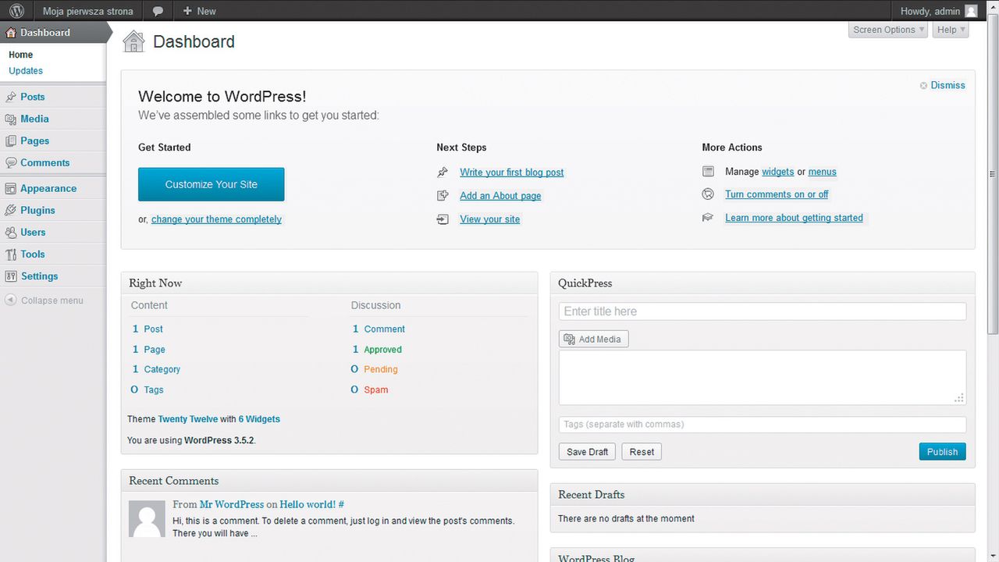
Task: Click the Posts pushpin icon in sidebar
Action: tap(11, 97)
